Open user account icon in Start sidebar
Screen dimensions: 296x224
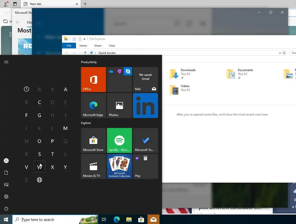pyautogui.click(x=6, y=161)
